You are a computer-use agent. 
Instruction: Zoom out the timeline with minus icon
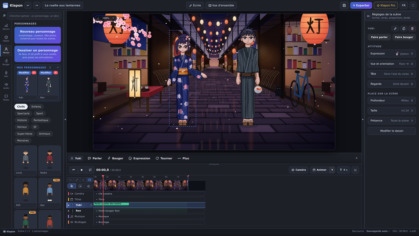tap(70, 180)
